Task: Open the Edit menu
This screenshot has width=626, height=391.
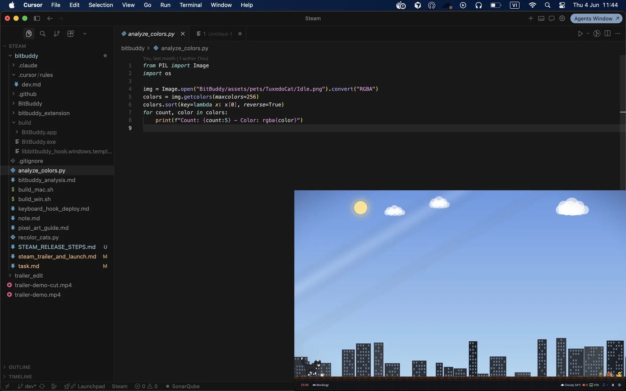Action: 74,5
